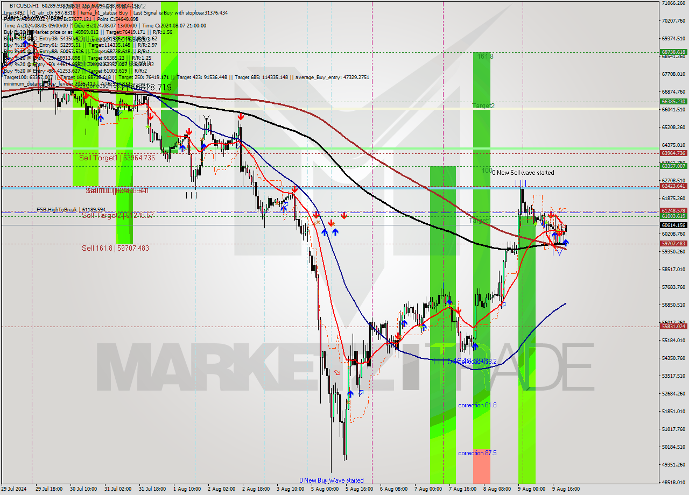
Task: Click the 'Sell Target1 | 63964.736' label
Action: (x=117, y=158)
